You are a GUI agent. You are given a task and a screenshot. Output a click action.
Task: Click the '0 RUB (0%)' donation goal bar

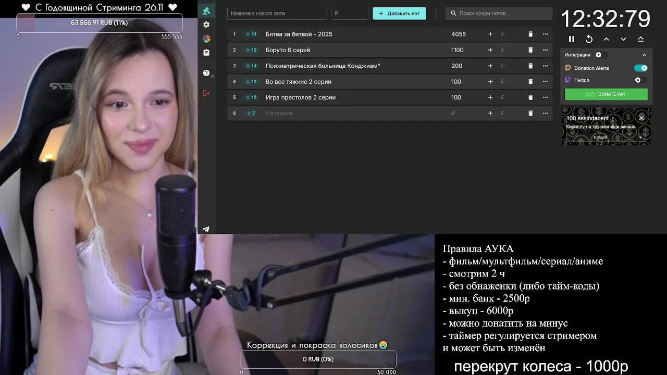coord(318,359)
